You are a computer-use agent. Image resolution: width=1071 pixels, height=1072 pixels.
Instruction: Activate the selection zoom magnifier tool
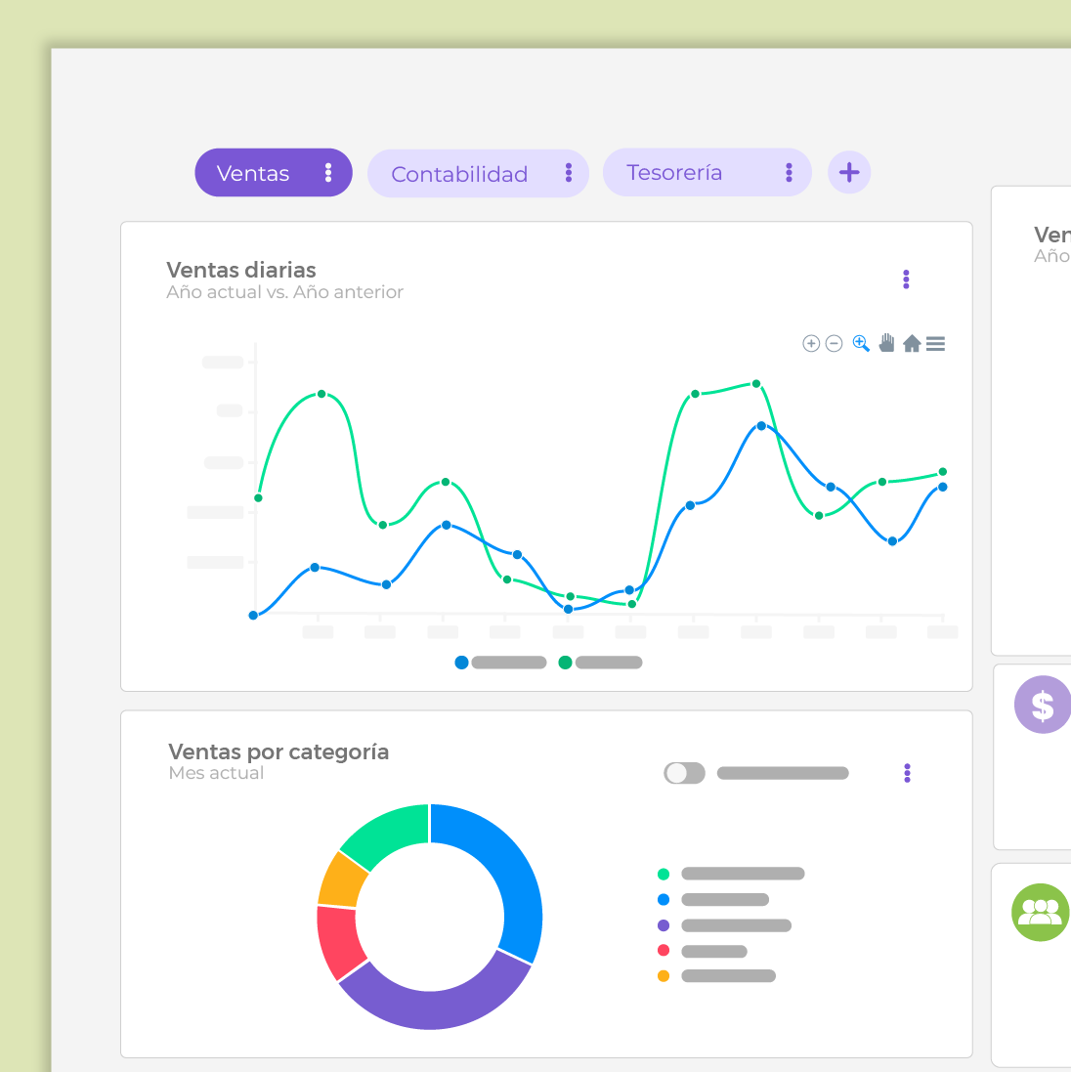tap(861, 343)
